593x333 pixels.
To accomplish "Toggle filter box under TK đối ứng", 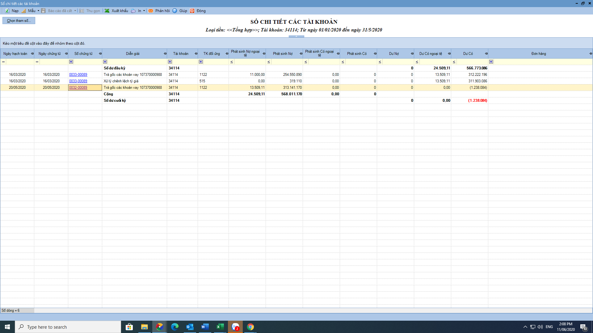I will tap(201, 62).
